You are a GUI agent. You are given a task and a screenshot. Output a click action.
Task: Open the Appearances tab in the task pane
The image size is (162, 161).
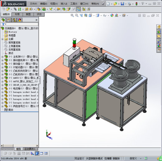pyautogui.click(x=159, y=46)
